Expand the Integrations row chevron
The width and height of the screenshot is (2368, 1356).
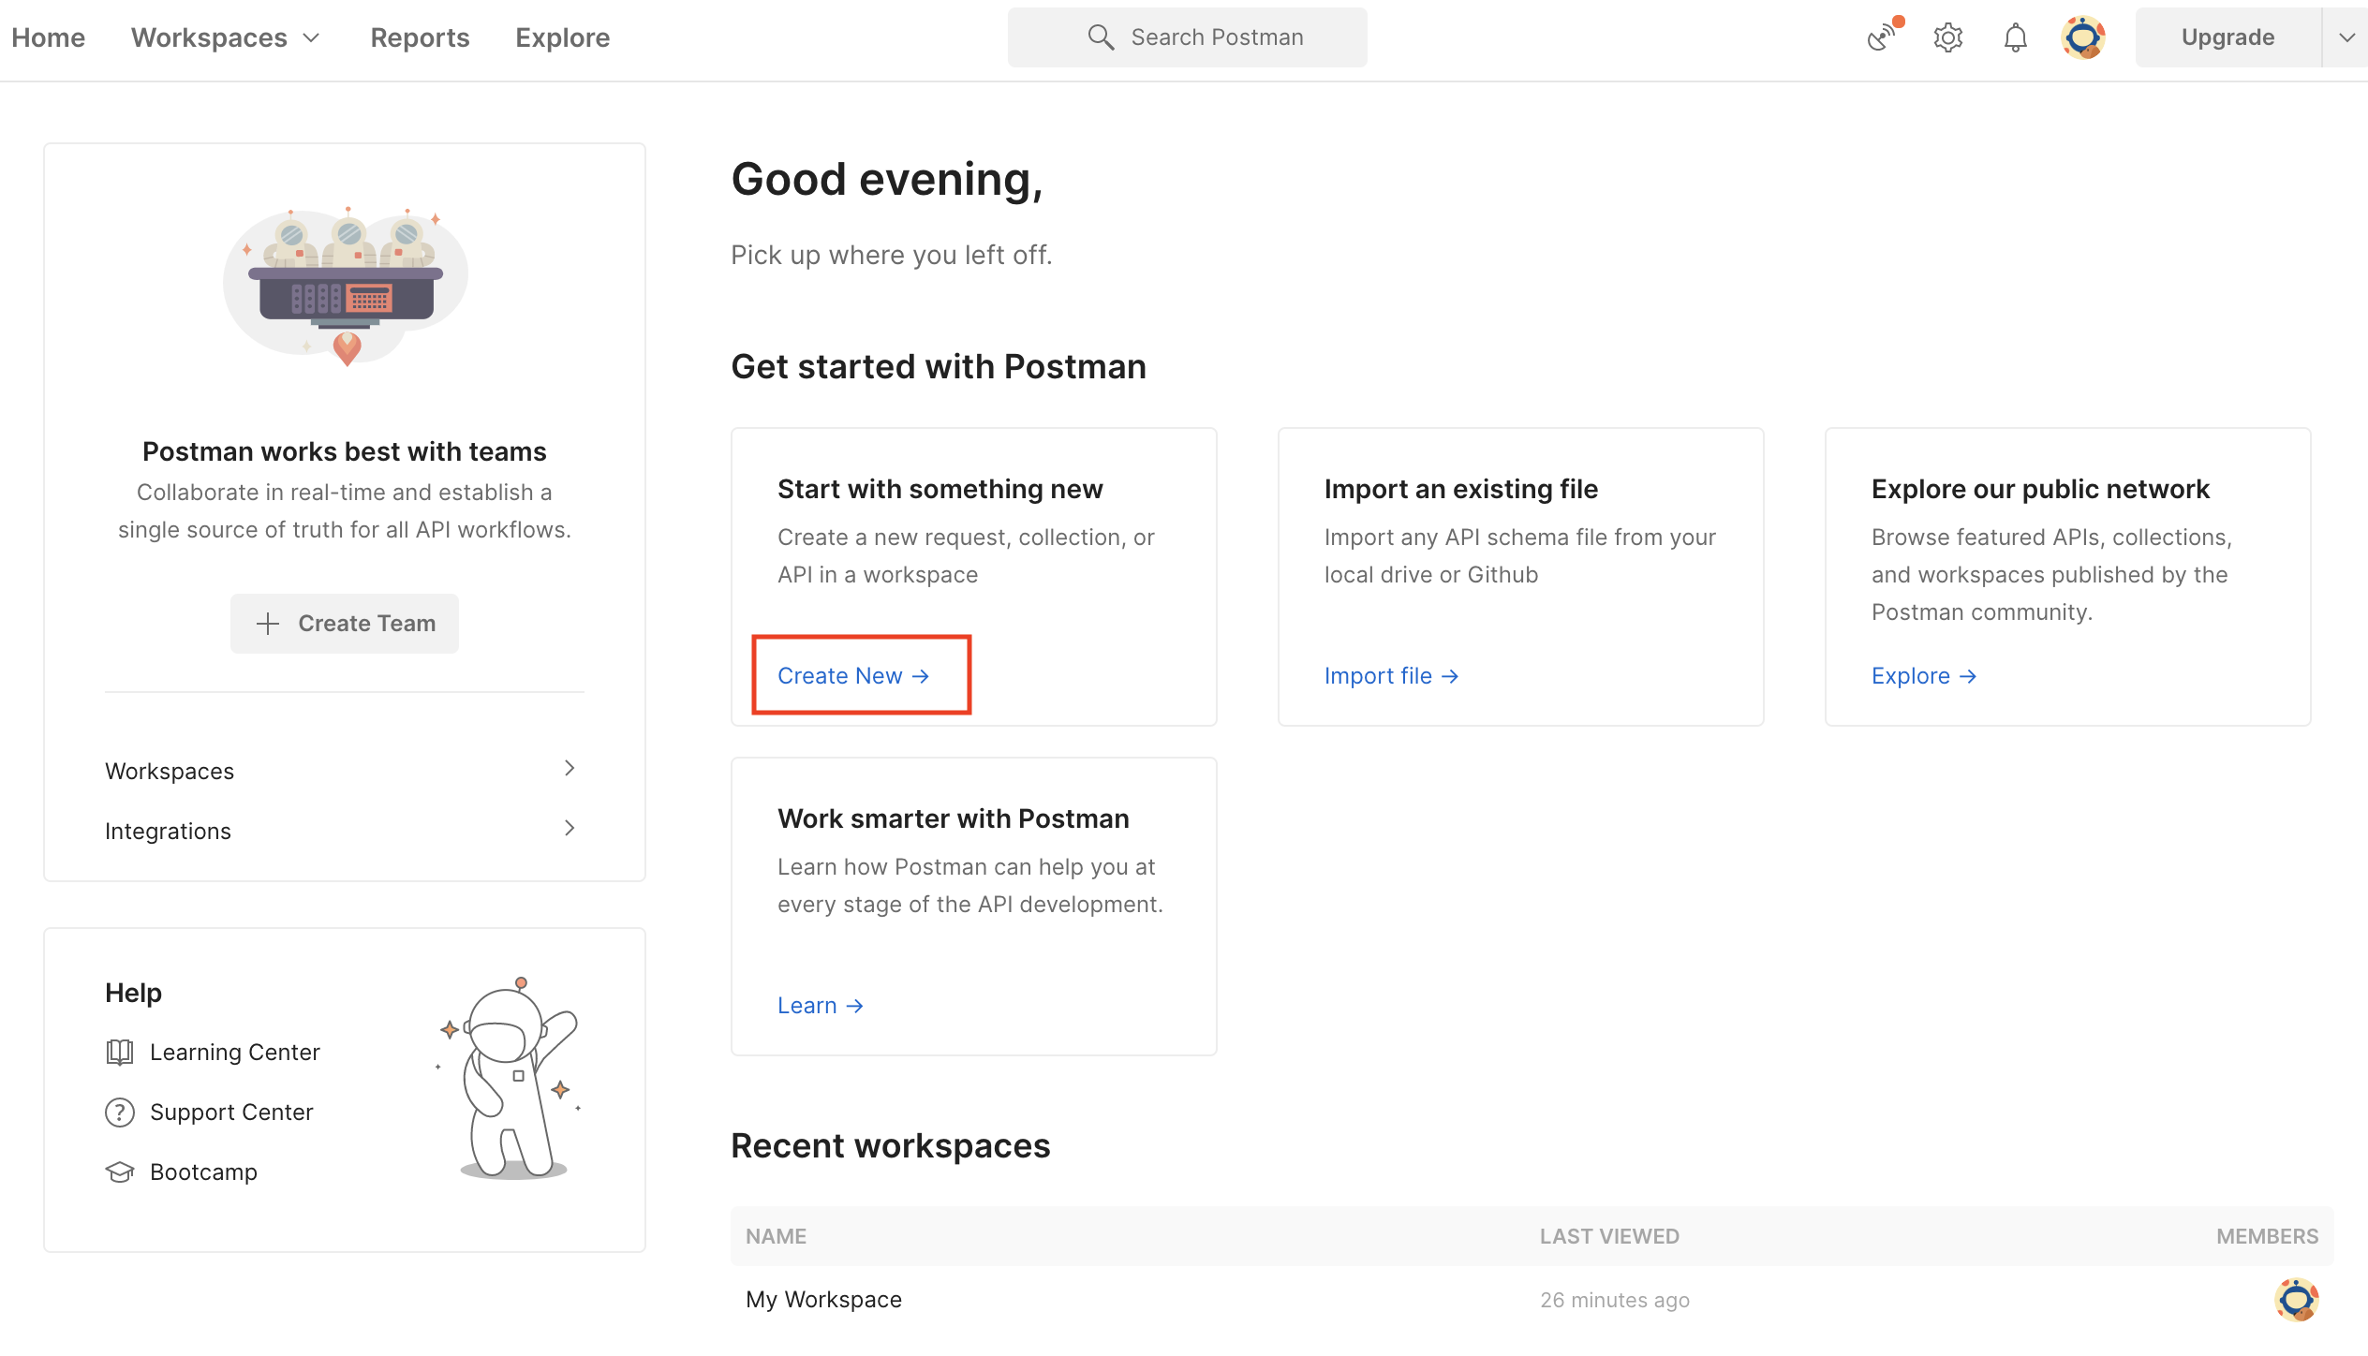click(570, 828)
